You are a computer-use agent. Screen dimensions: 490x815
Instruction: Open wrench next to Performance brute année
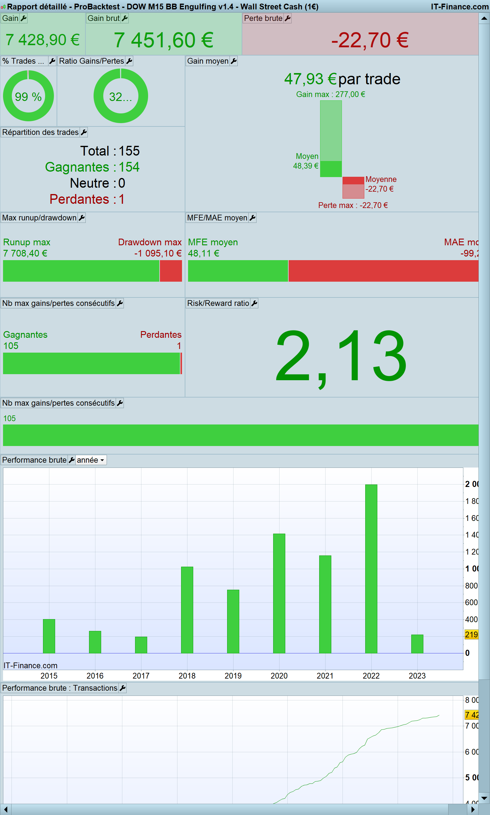(x=72, y=460)
